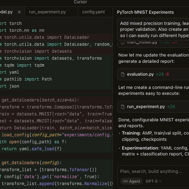
Task: Open run_experiment.py from the chat changes
Action: pos(146,107)
